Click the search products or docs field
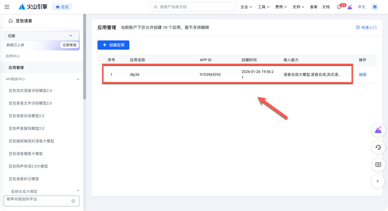The height and width of the screenshot is (211, 388). tap(193, 7)
